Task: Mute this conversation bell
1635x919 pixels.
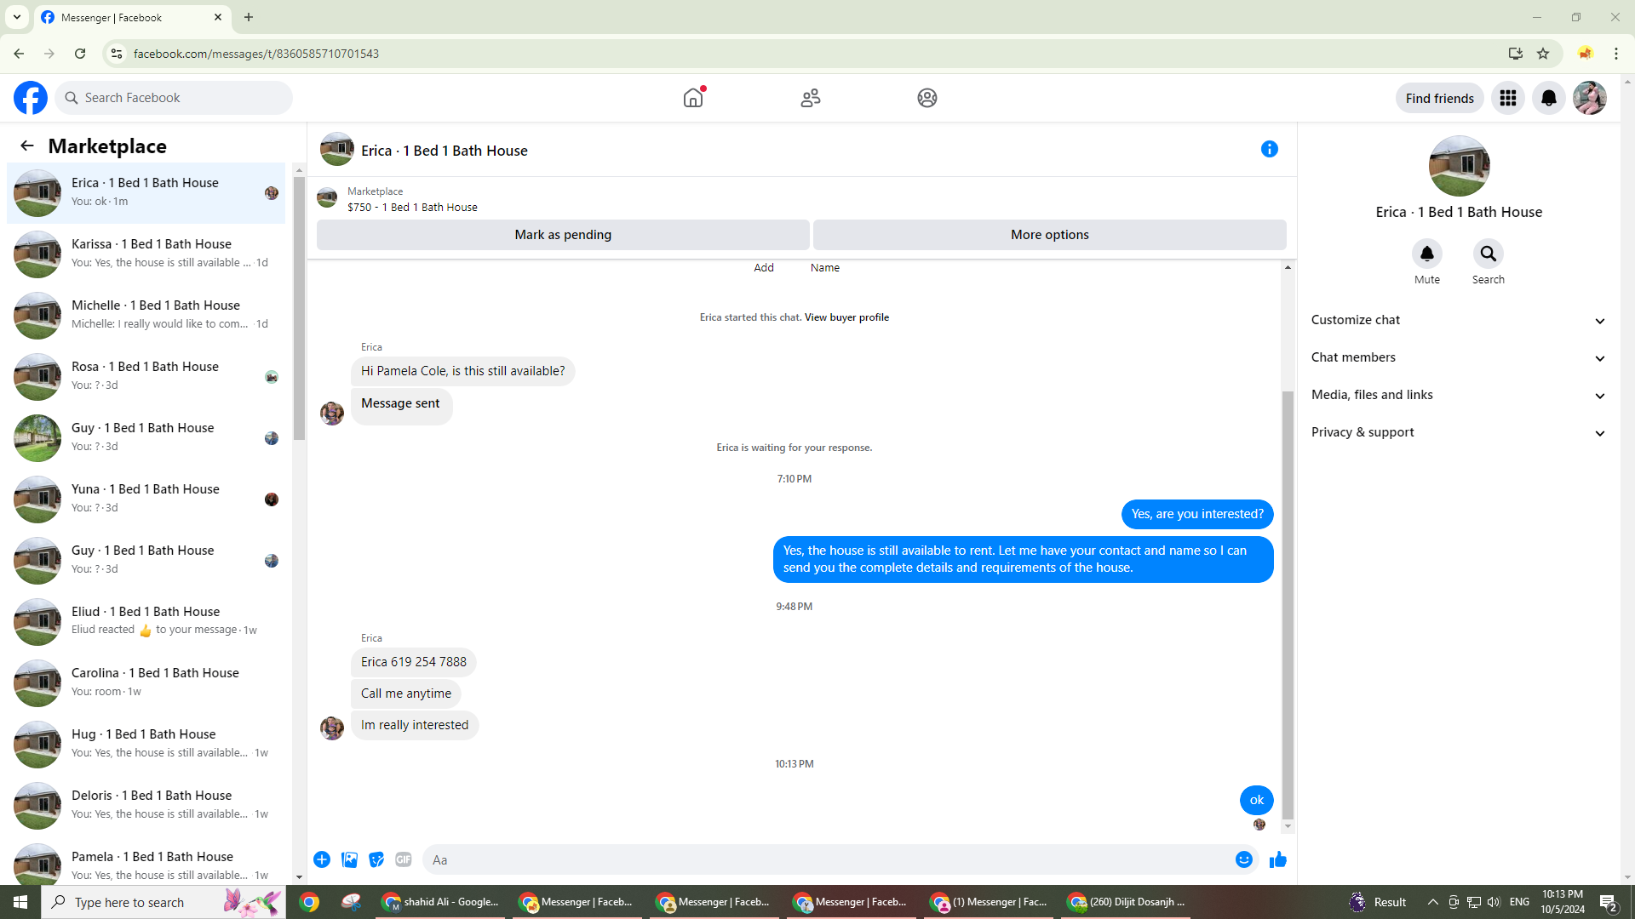Action: 1426,254
